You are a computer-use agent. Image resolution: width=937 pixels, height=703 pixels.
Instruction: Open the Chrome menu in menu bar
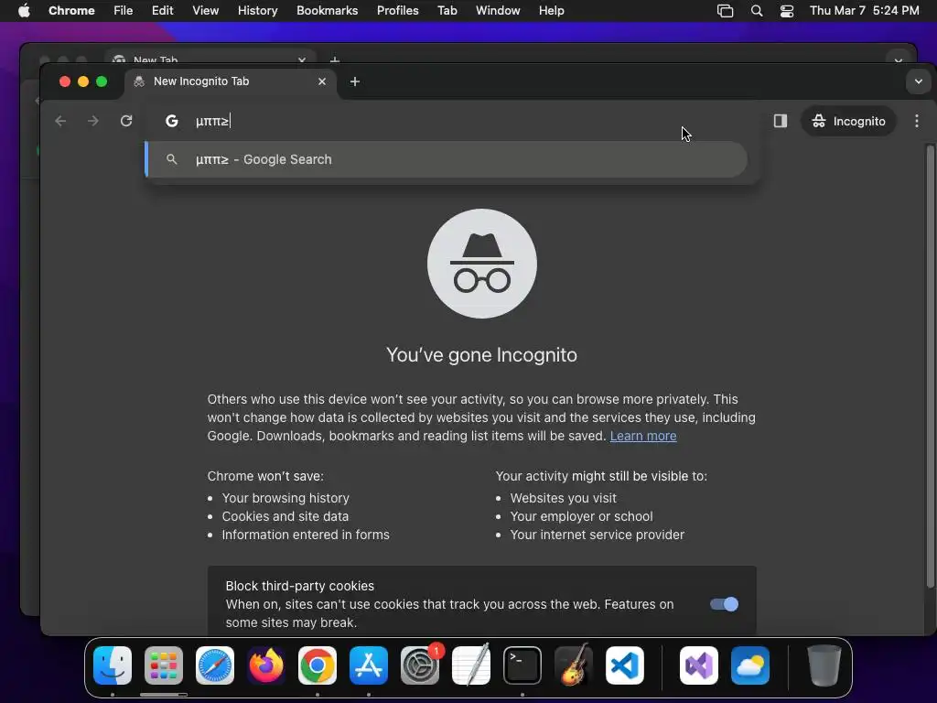tap(71, 11)
